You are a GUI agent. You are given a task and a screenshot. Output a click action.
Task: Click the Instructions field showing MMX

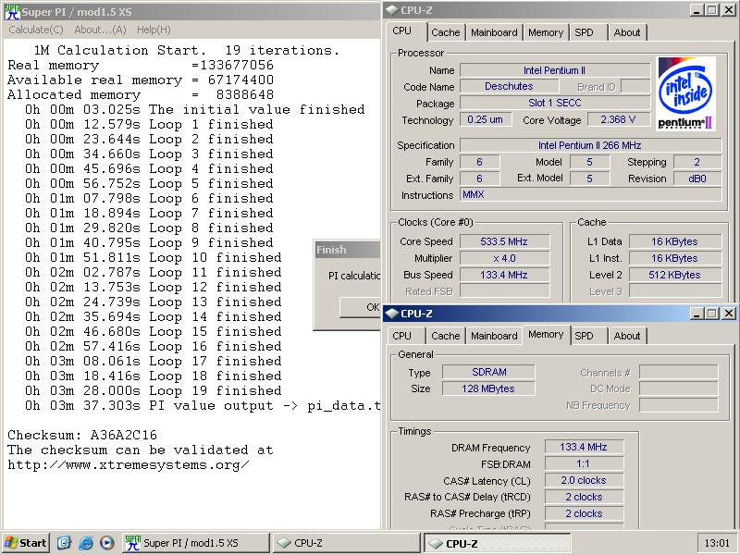click(590, 194)
